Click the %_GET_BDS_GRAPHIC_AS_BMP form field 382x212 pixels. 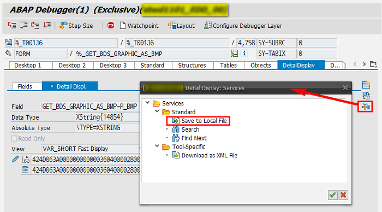[x=152, y=54]
